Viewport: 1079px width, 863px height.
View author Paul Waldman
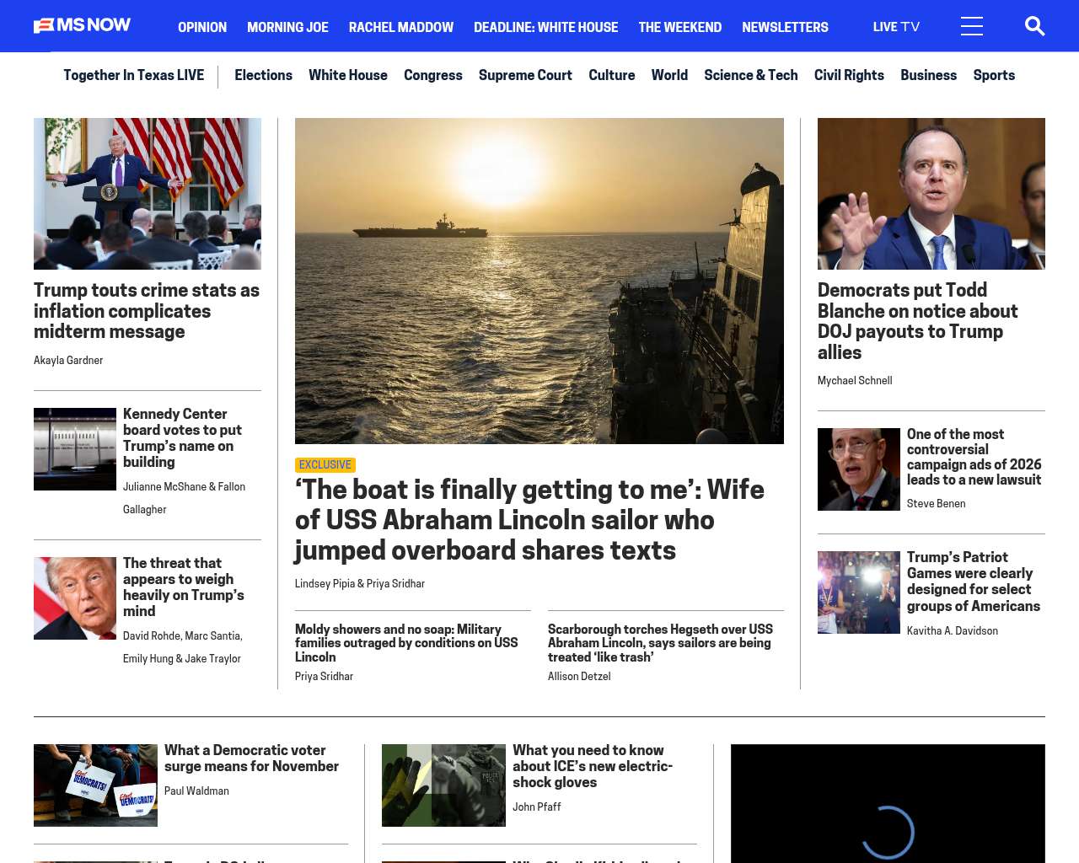tap(196, 791)
